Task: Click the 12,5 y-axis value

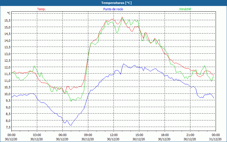Action: pos(8,60)
